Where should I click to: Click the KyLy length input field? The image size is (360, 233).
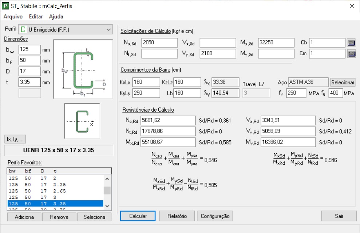click(x=146, y=93)
